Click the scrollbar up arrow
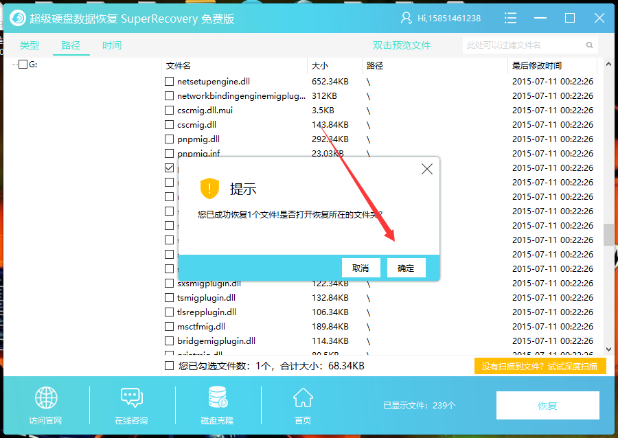Image resolution: width=618 pixels, height=438 pixels. pyautogui.click(x=608, y=64)
